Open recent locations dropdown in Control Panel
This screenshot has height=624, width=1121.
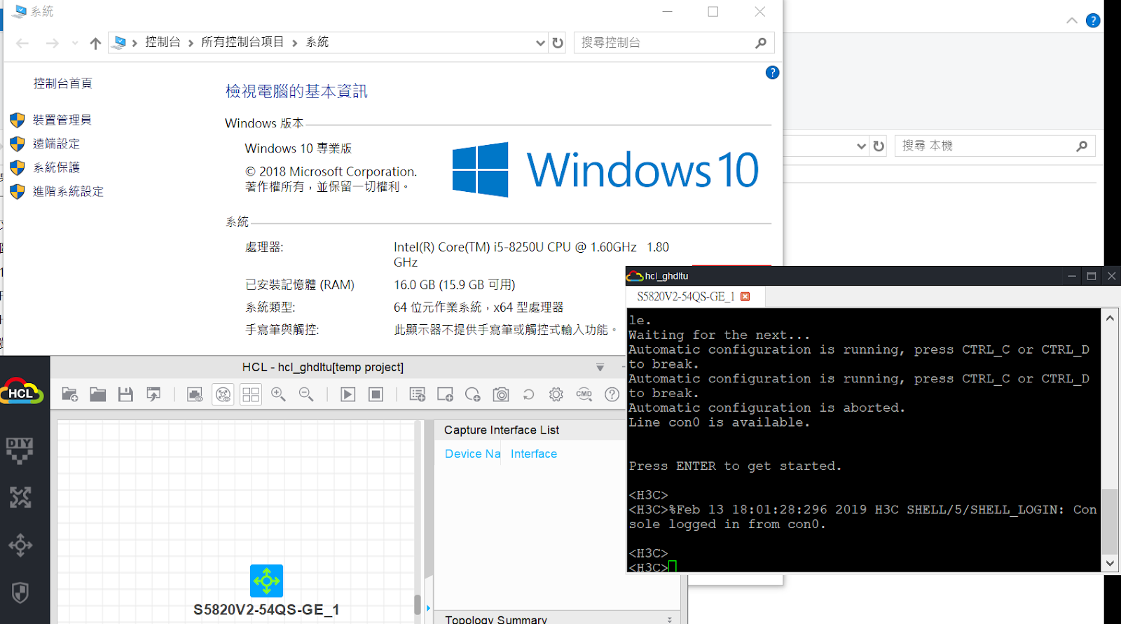pyautogui.click(x=75, y=43)
